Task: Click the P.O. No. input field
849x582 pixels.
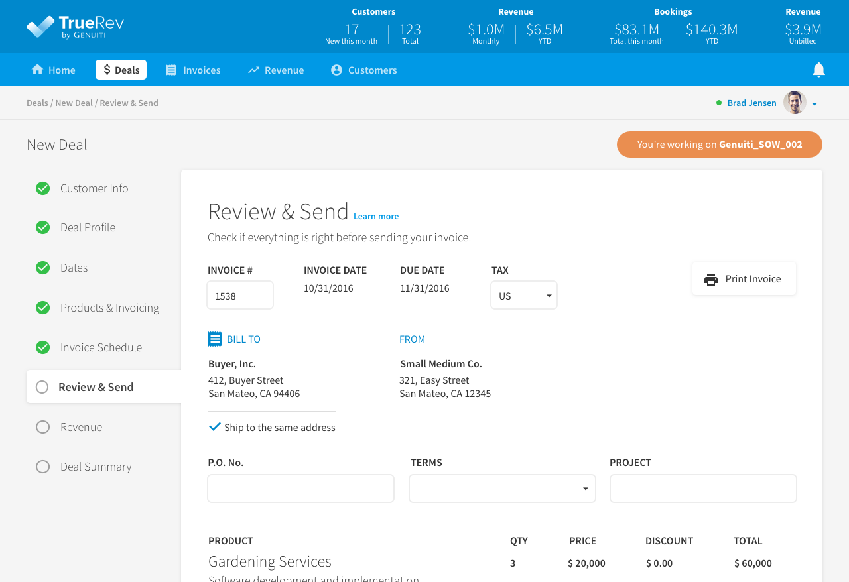Action: (x=300, y=489)
